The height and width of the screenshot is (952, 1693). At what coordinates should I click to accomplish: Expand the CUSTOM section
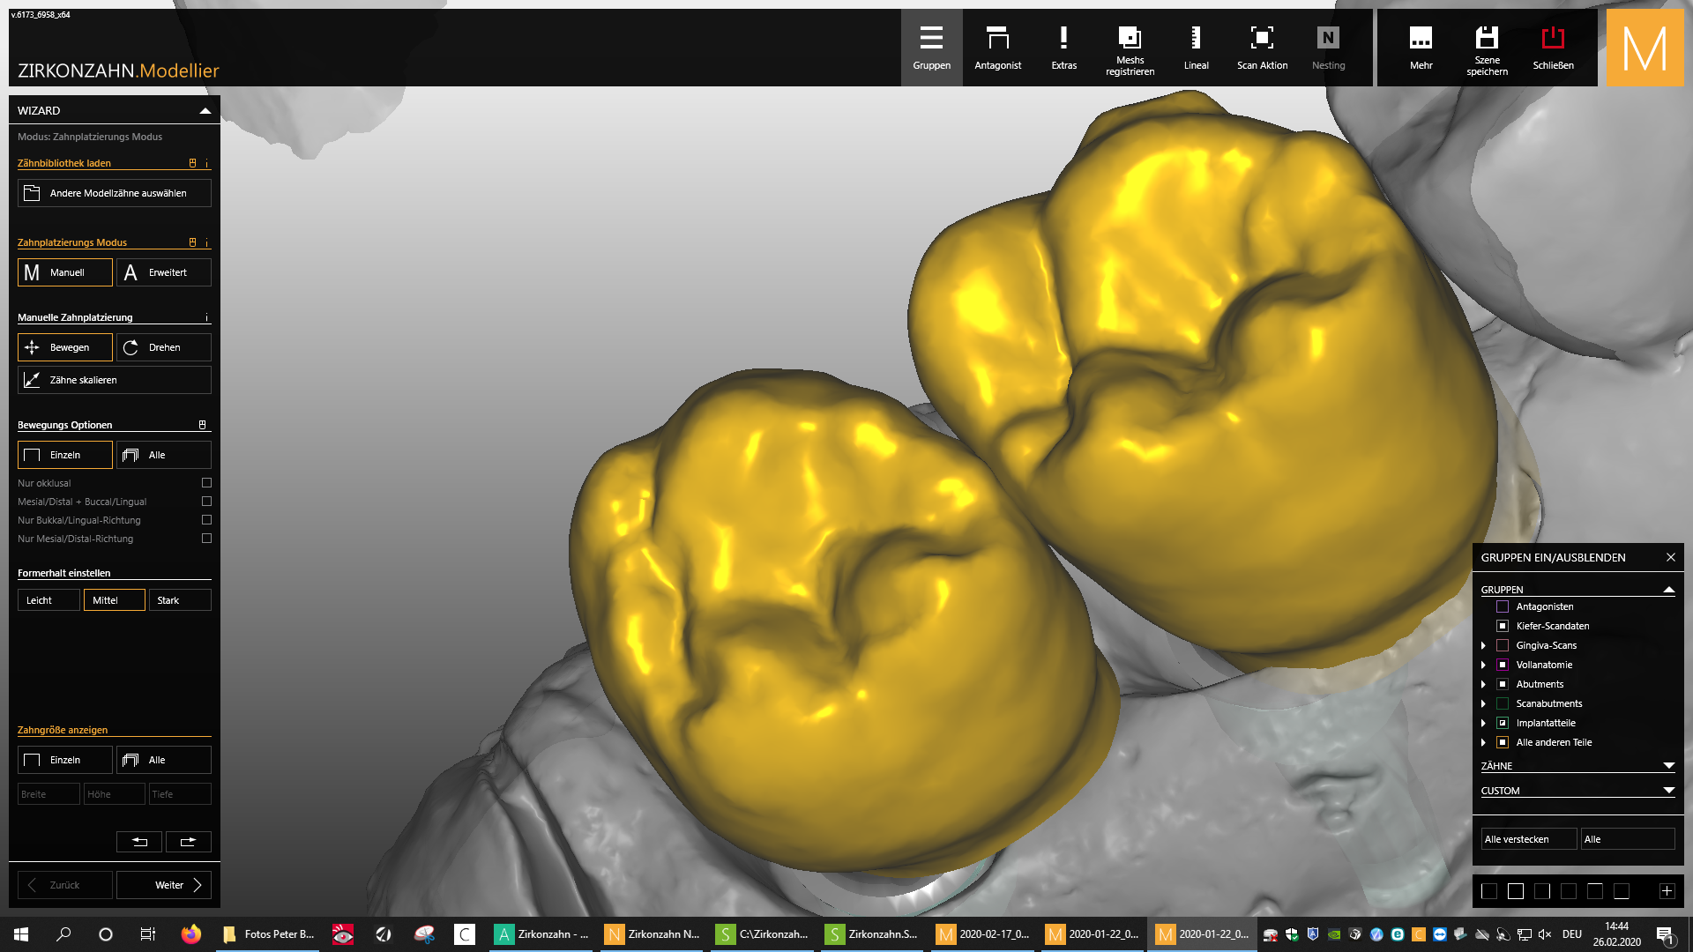[x=1668, y=791]
